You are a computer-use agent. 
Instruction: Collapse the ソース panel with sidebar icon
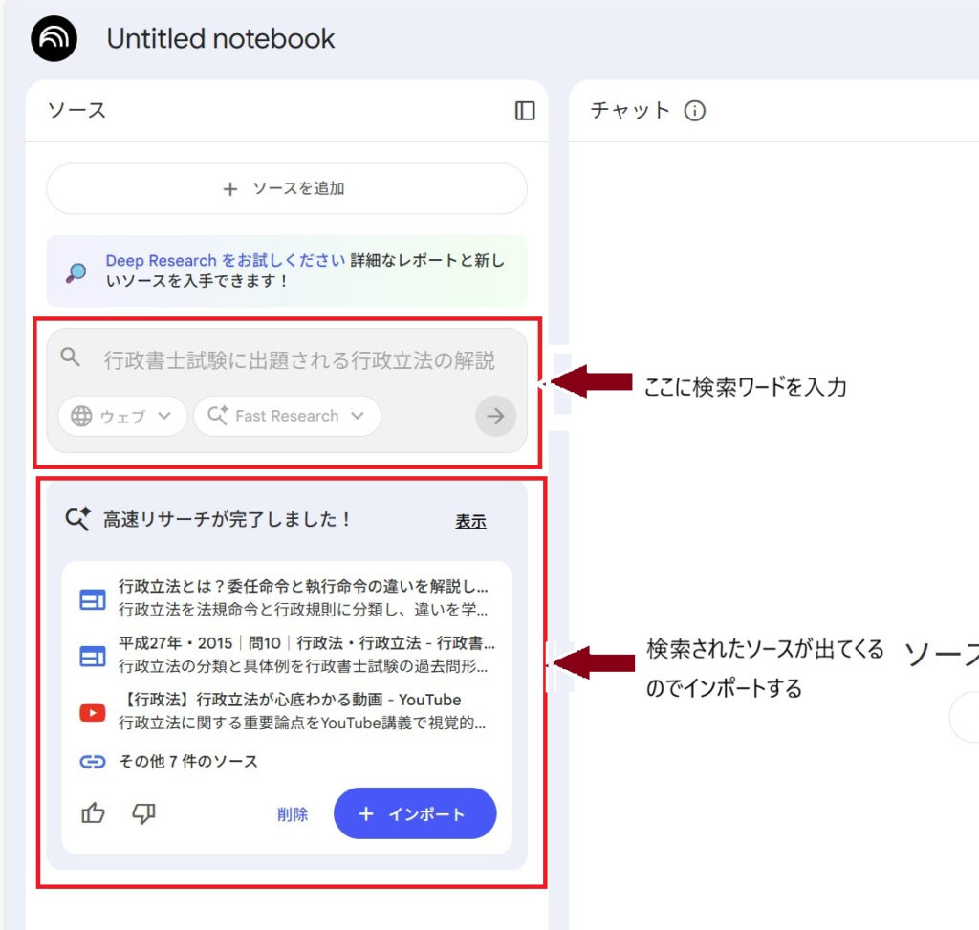point(525,111)
